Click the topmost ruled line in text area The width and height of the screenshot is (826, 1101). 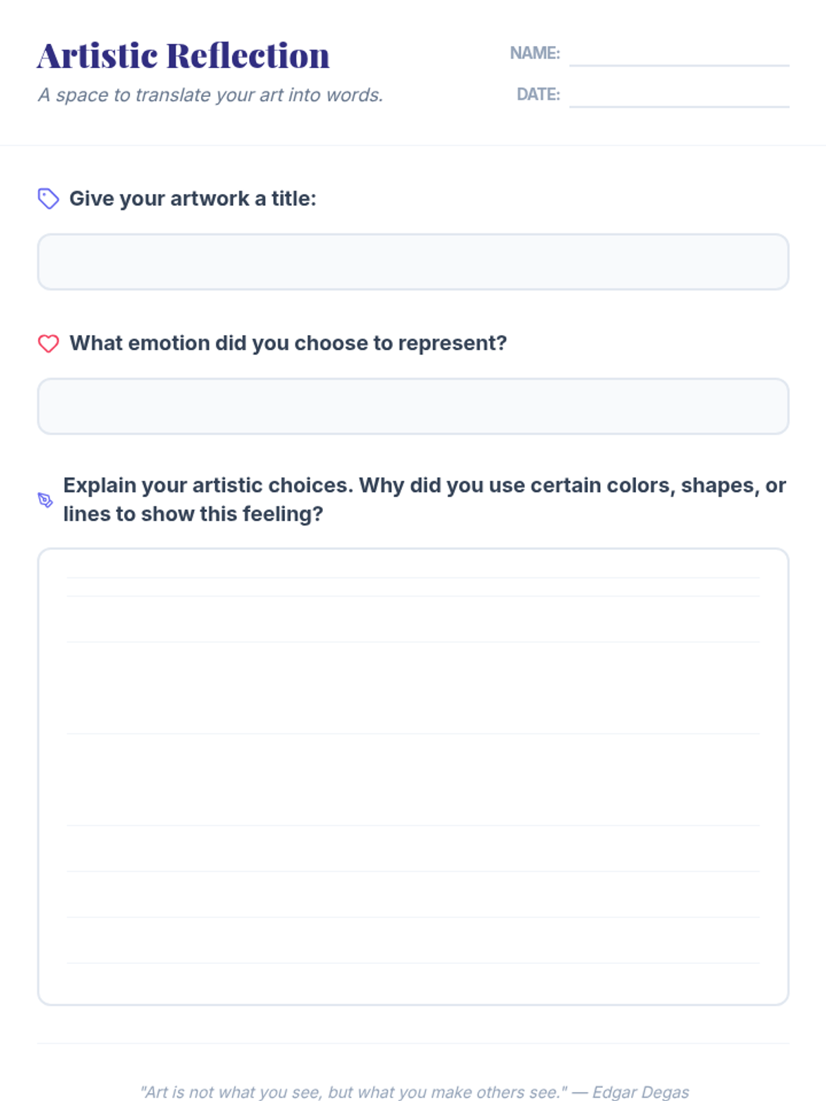[413, 577]
